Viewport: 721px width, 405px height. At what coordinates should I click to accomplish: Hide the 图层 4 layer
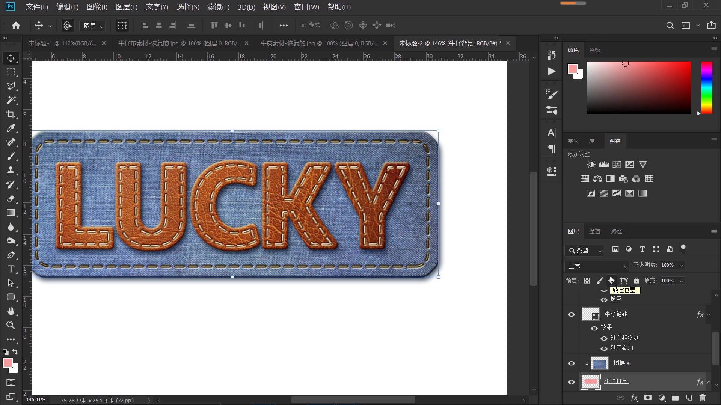point(571,363)
